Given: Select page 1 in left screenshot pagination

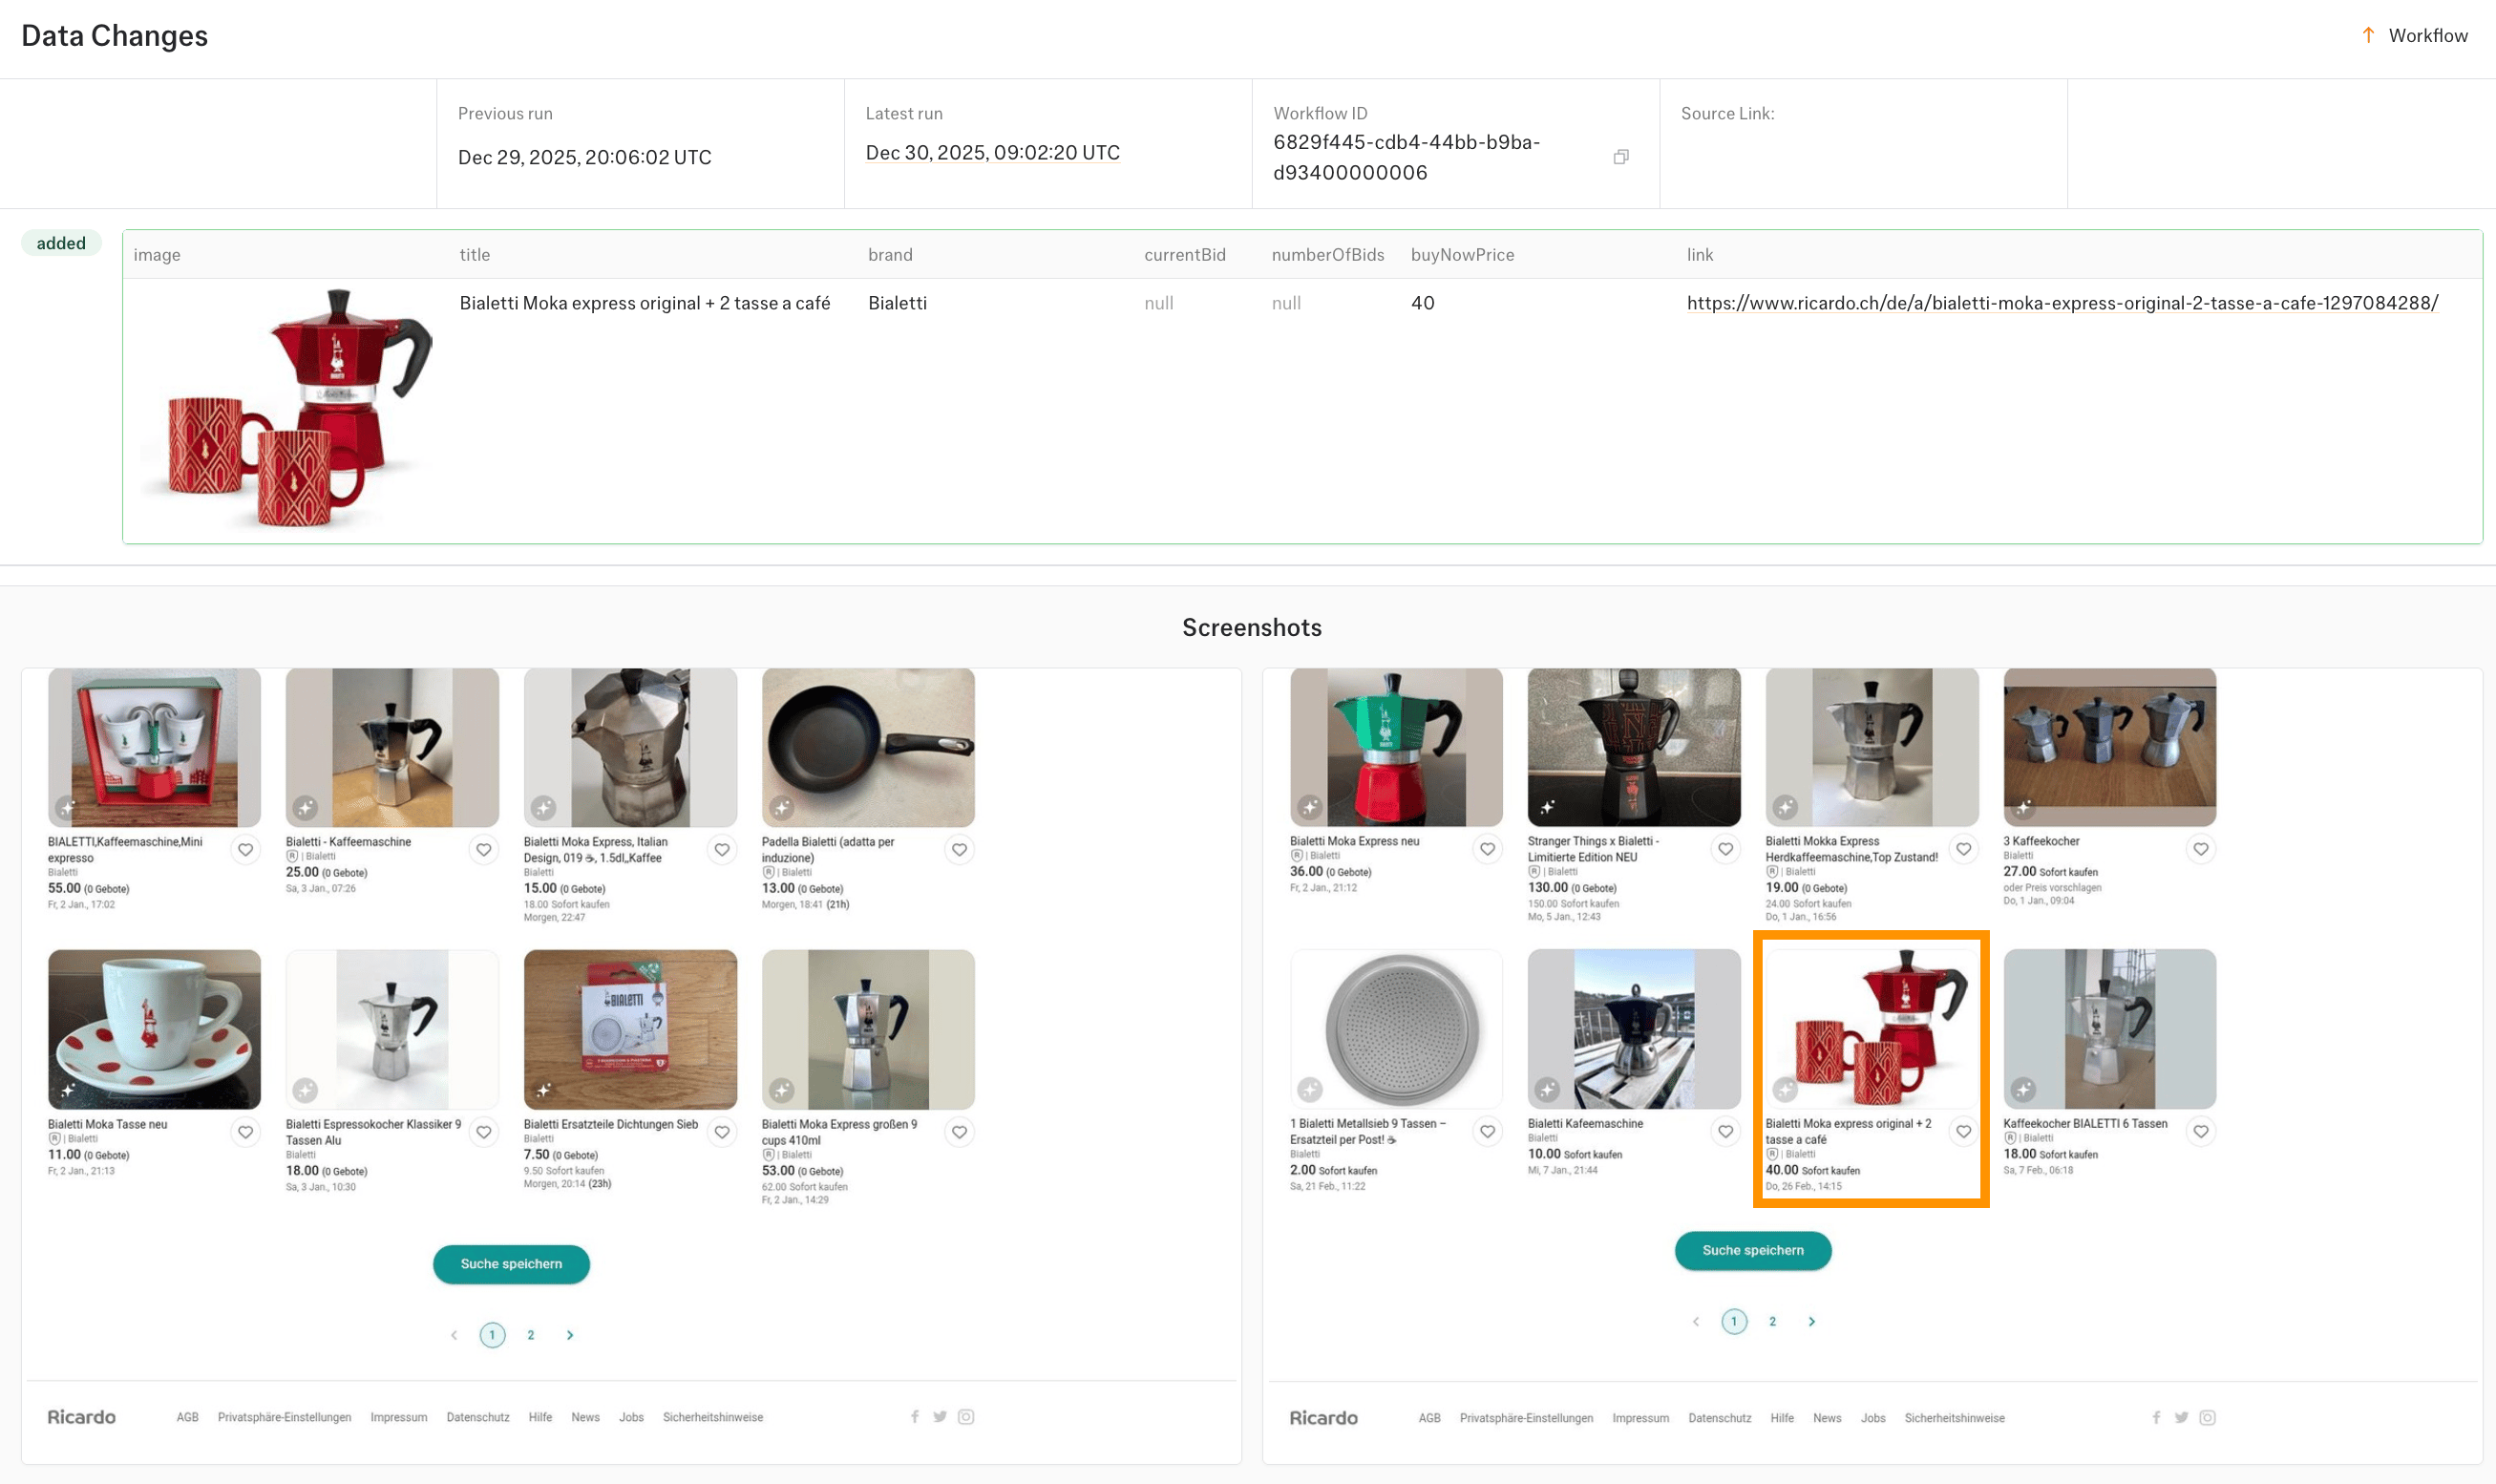Looking at the screenshot, I should click(492, 1335).
